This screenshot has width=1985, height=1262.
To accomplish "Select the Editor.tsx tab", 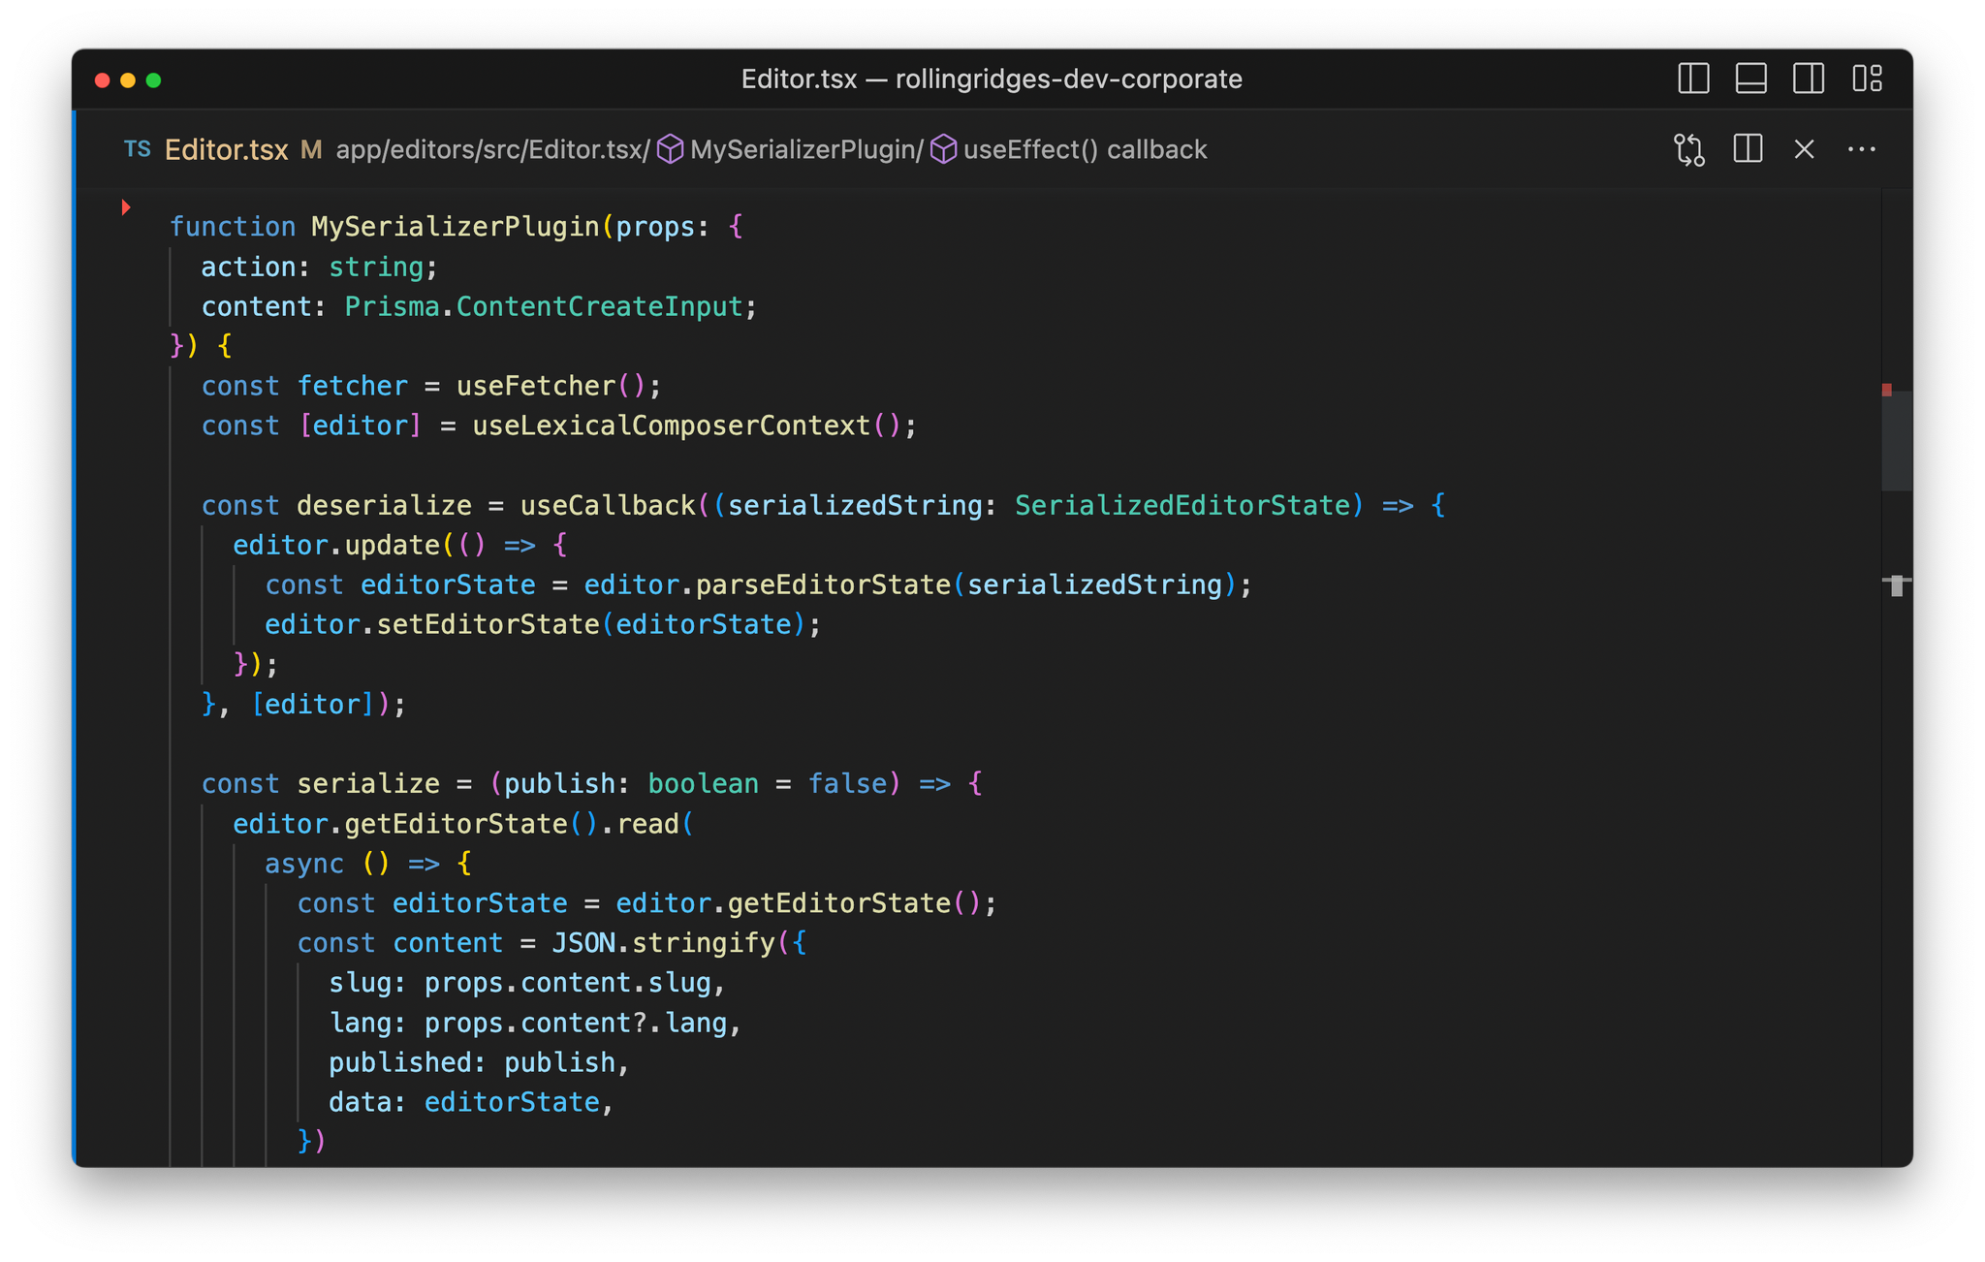I will [226, 149].
